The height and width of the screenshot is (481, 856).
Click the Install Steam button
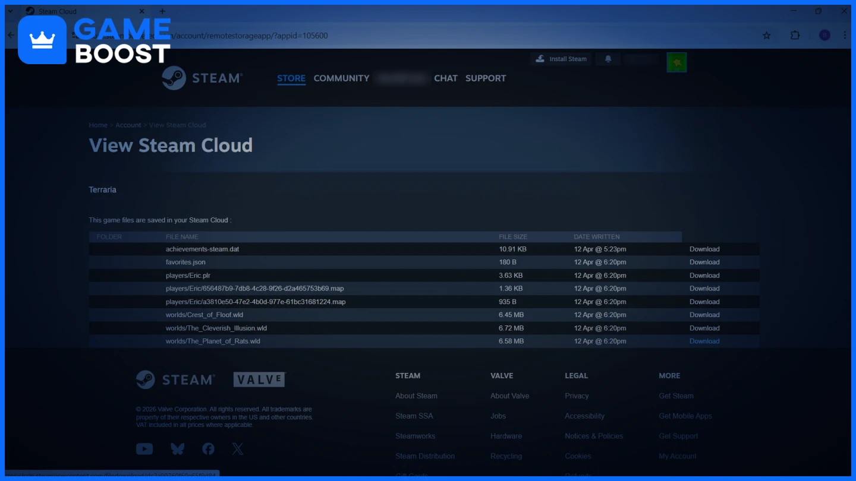coord(561,59)
